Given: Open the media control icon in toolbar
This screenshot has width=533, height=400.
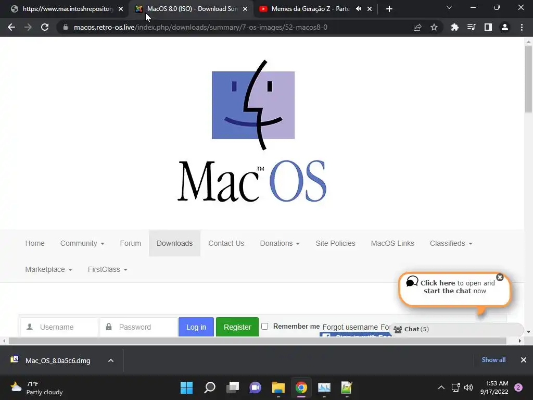Looking at the screenshot, I should coord(471,27).
